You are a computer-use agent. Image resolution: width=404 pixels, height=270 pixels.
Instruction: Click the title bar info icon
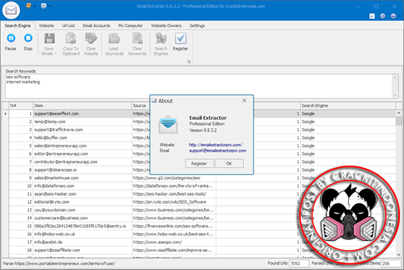[x=382, y=16]
